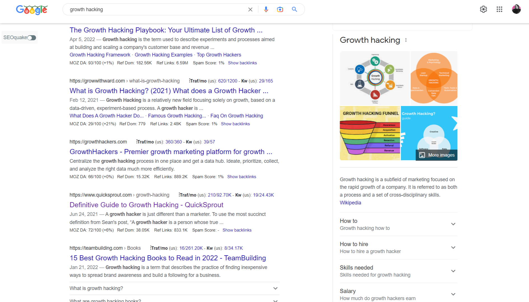Show backlinks for the GrowthHackers result
The image size is (529, 302).
pos(241,176)
